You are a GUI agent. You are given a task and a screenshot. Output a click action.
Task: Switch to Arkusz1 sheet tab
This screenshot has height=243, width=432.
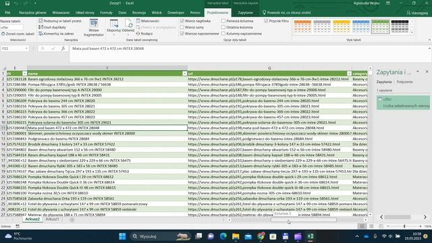tap(52, 219)
